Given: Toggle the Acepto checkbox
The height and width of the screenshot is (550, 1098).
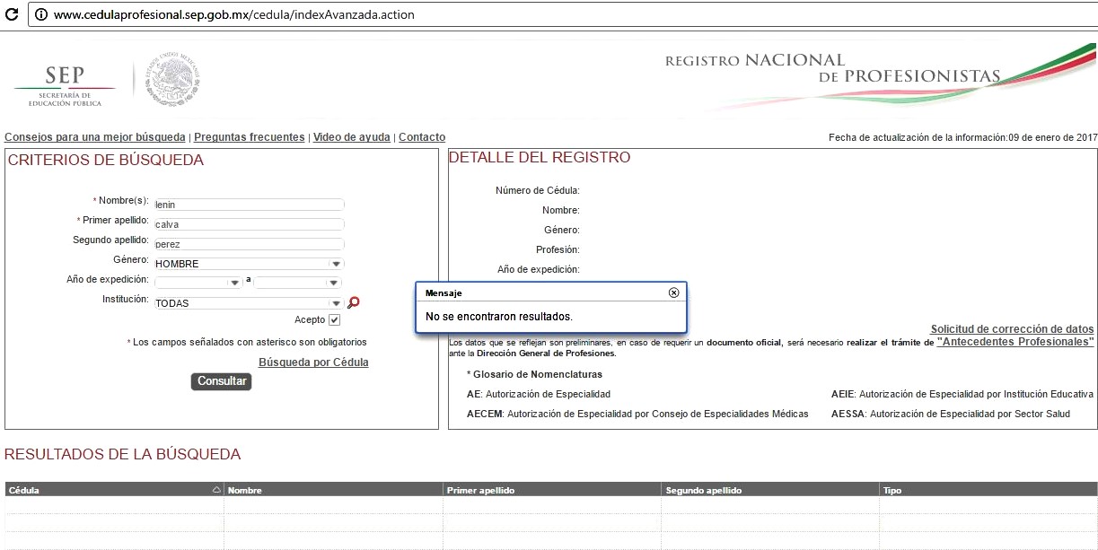Looking at the screenshot, I should pyautogui.click(x=335, y=320).
